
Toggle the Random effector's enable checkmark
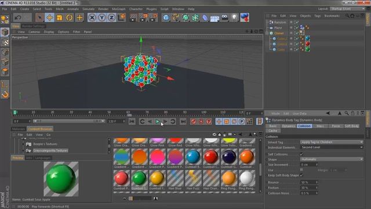click(297, 22)
